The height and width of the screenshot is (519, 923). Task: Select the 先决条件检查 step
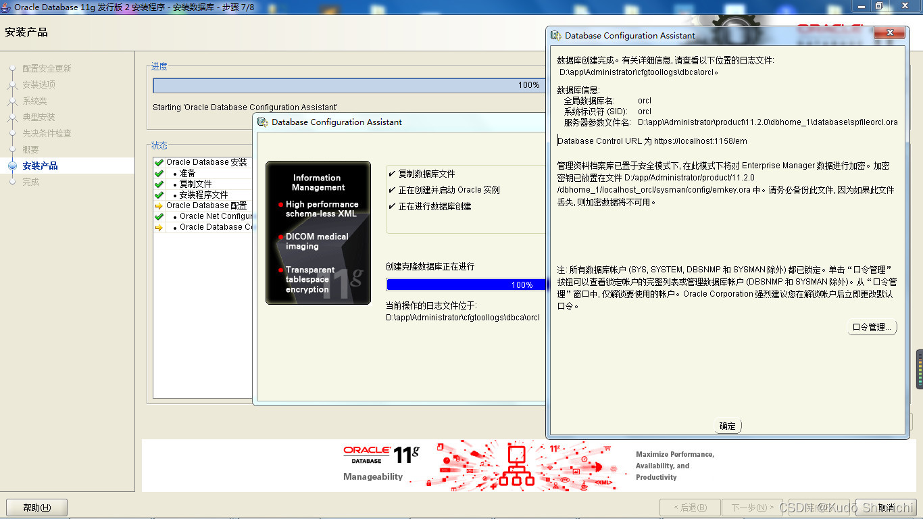[x=47, y=133]
